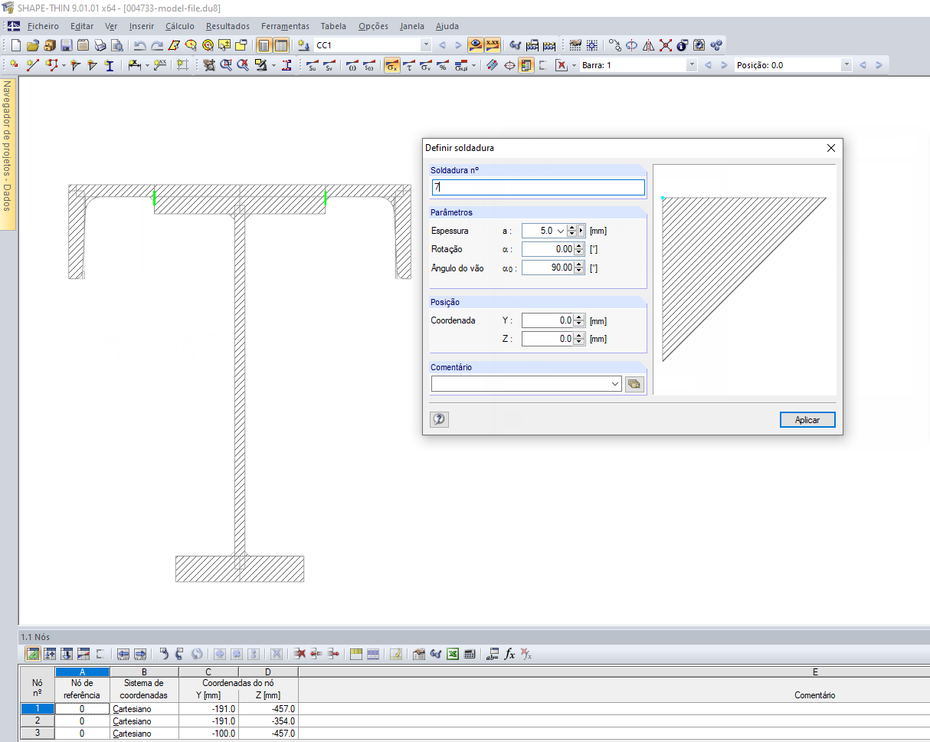Create a new file with blank page icon
The width and height of the screenshot is (930, 742).
[15, 45]
